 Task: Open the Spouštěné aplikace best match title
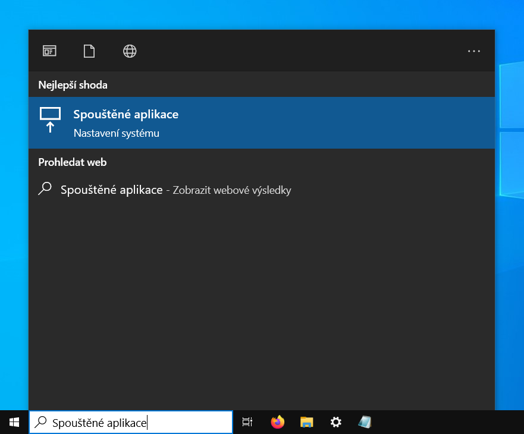point(125,114)
